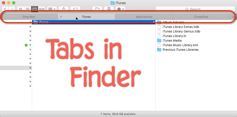The width and height of the screenshot is (237, 117).
Task: Click the iTunes Library Extras.itdb document icon
Action: (x=159, y=27)
